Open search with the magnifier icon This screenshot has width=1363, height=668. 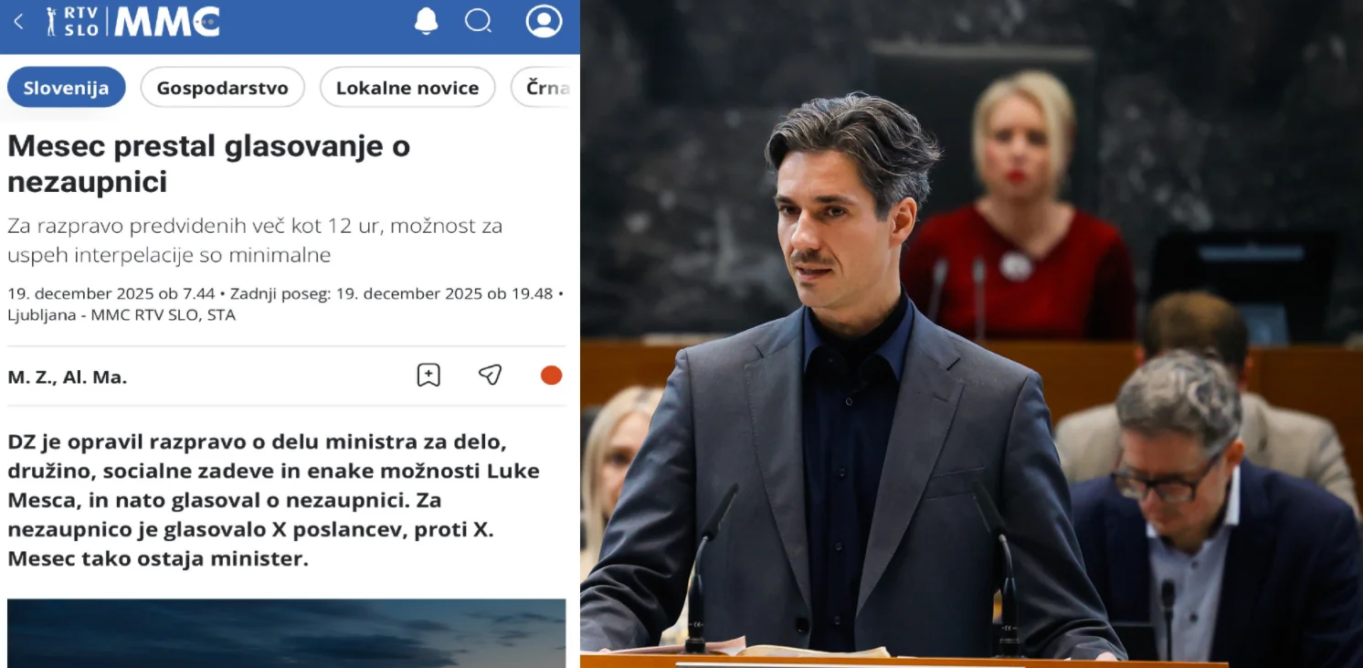(479, 21)
